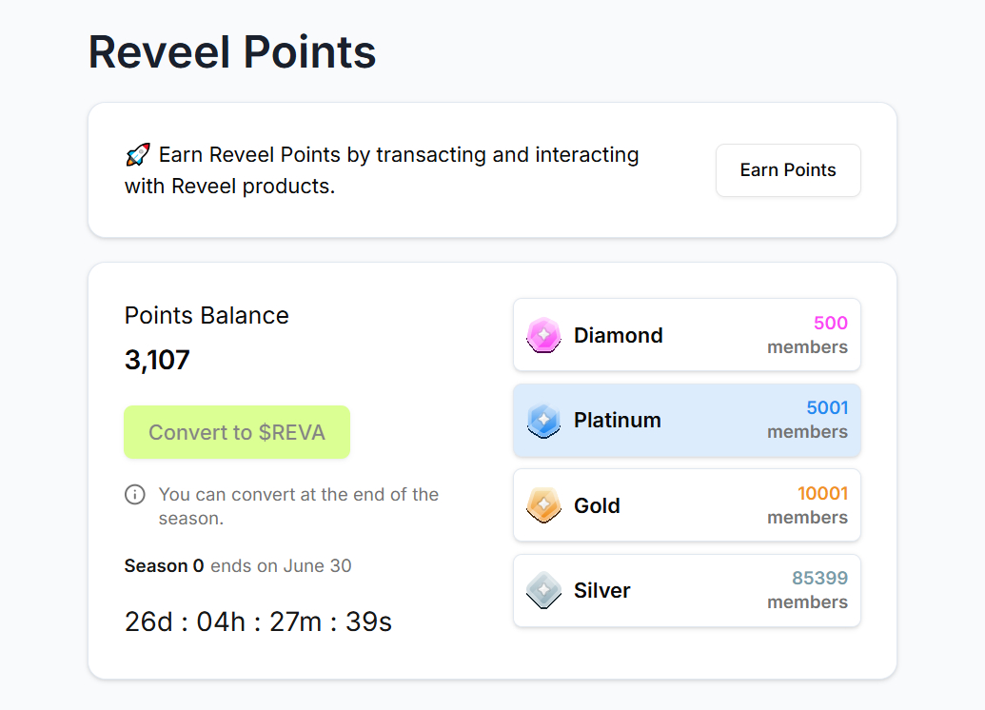Click the Platinum tier gem icon

(x=543, y=421)
